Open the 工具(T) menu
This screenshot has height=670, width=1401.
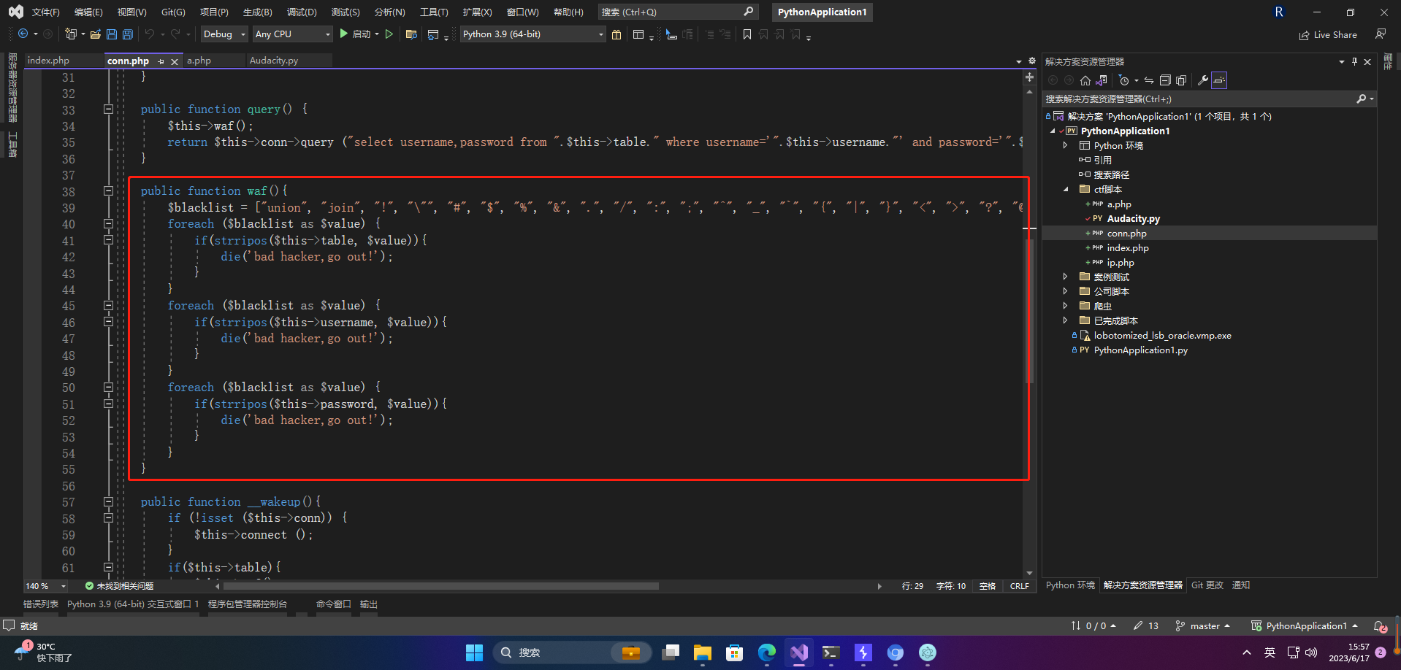(x=434, y=12)
